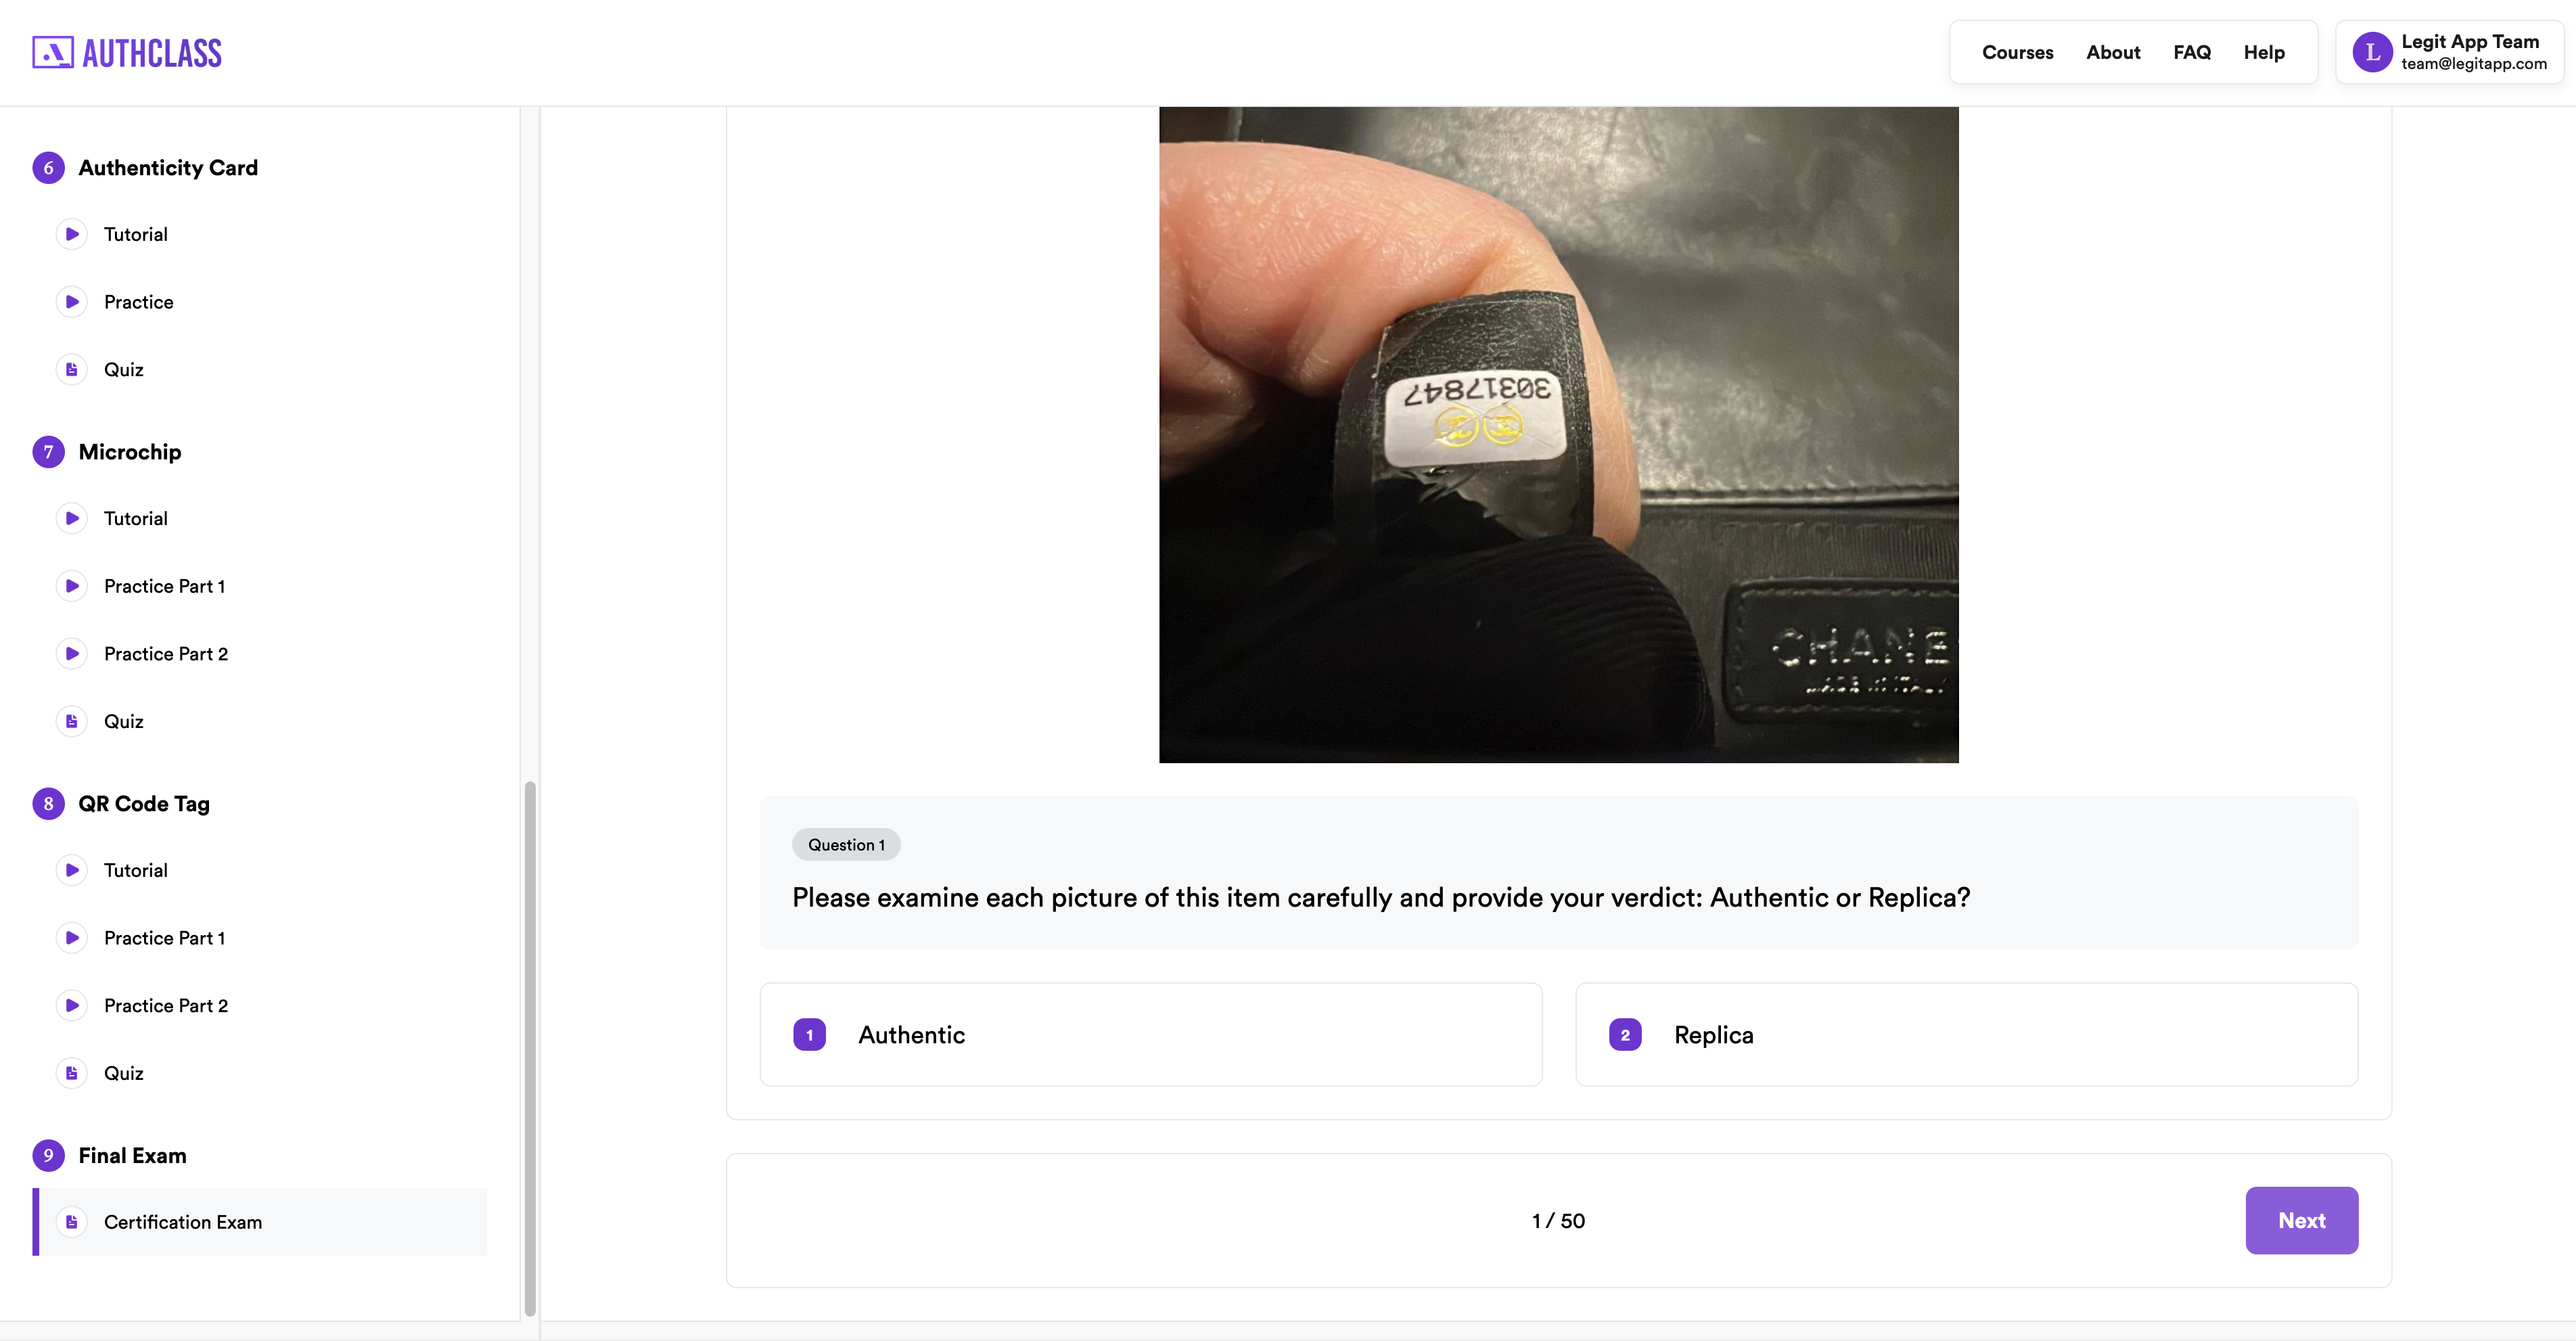The image size is (2576, 1341).
Task: Open the Help link in header
Action: coord(2264,52)
